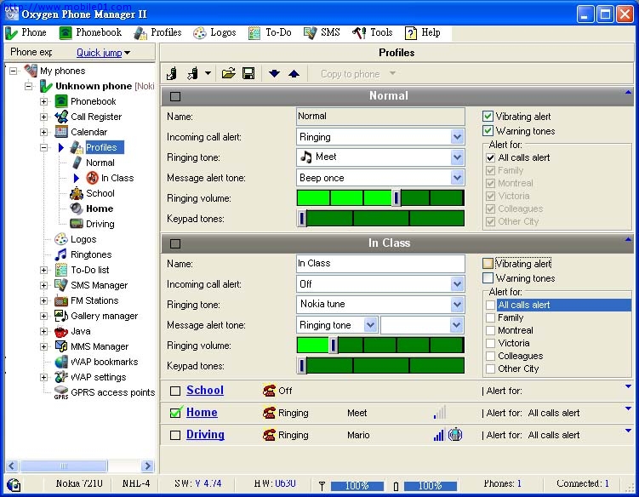Click the save diskette toolbar icon
The height and width of the screenshot is (497, 639).
pyautogui.click(x=248, y=74)
